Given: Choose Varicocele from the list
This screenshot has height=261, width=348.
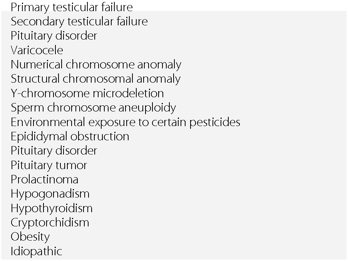Looking at the screenshot, I should click(x=37, y=50).
